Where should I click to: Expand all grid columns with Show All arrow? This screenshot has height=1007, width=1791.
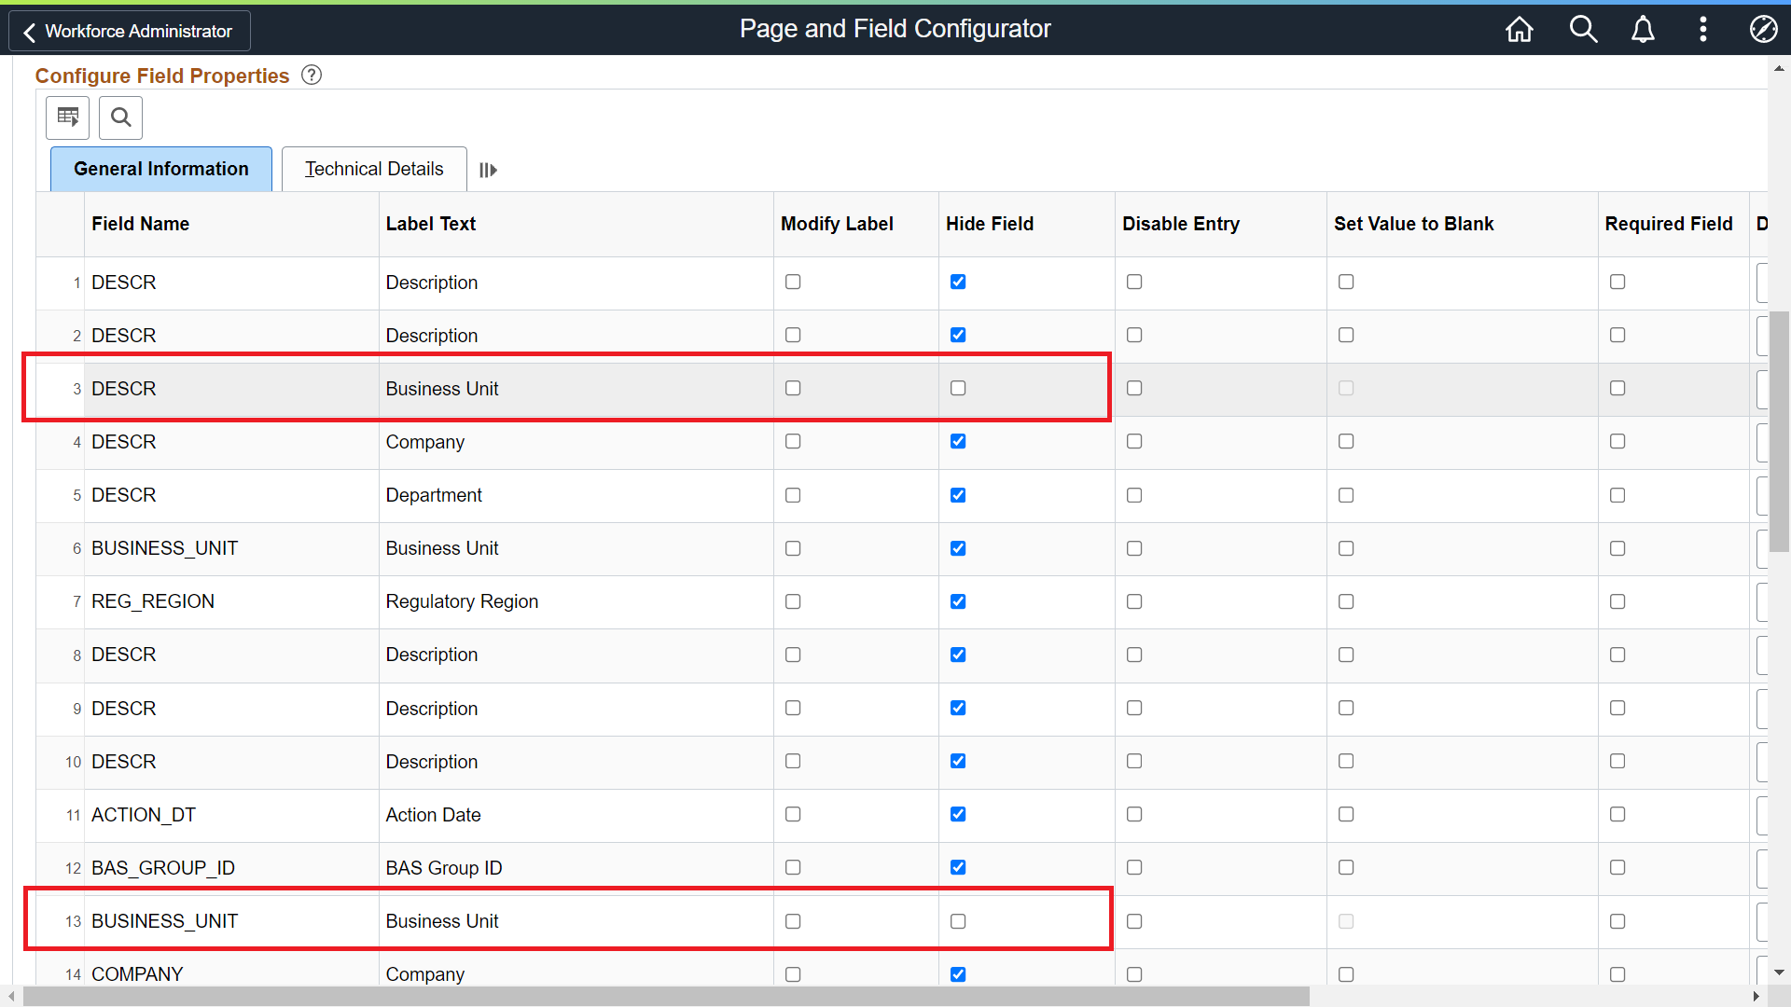click(488, 170)
